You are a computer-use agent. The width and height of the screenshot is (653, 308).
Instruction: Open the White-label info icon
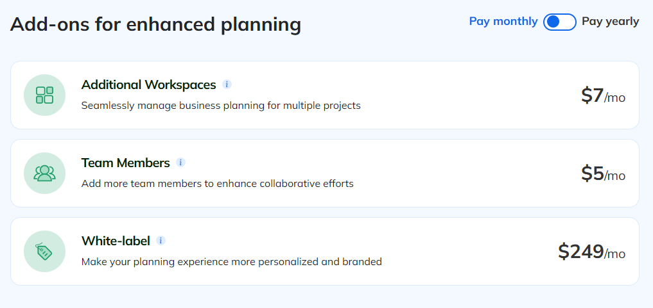(x=161, y=241)
